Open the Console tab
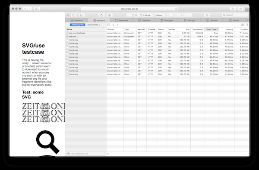This screenshot has height=170, width=259. [x=212, y=20]
